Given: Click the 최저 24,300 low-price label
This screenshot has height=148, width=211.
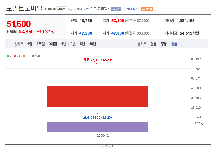Looking at the screenshot, I should (97, 118).
